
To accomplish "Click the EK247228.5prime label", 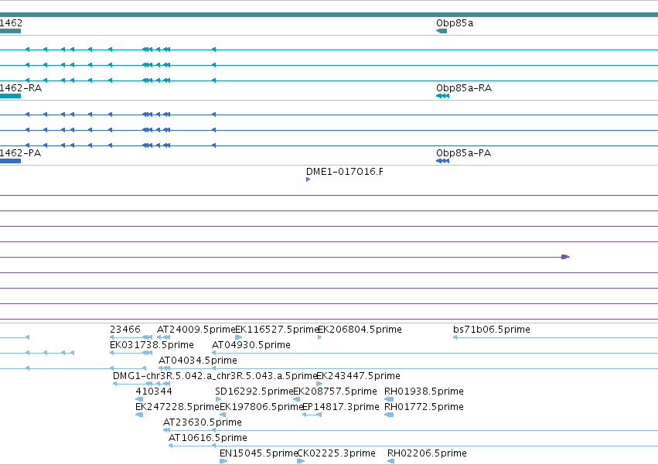I will tap(177, 408).
